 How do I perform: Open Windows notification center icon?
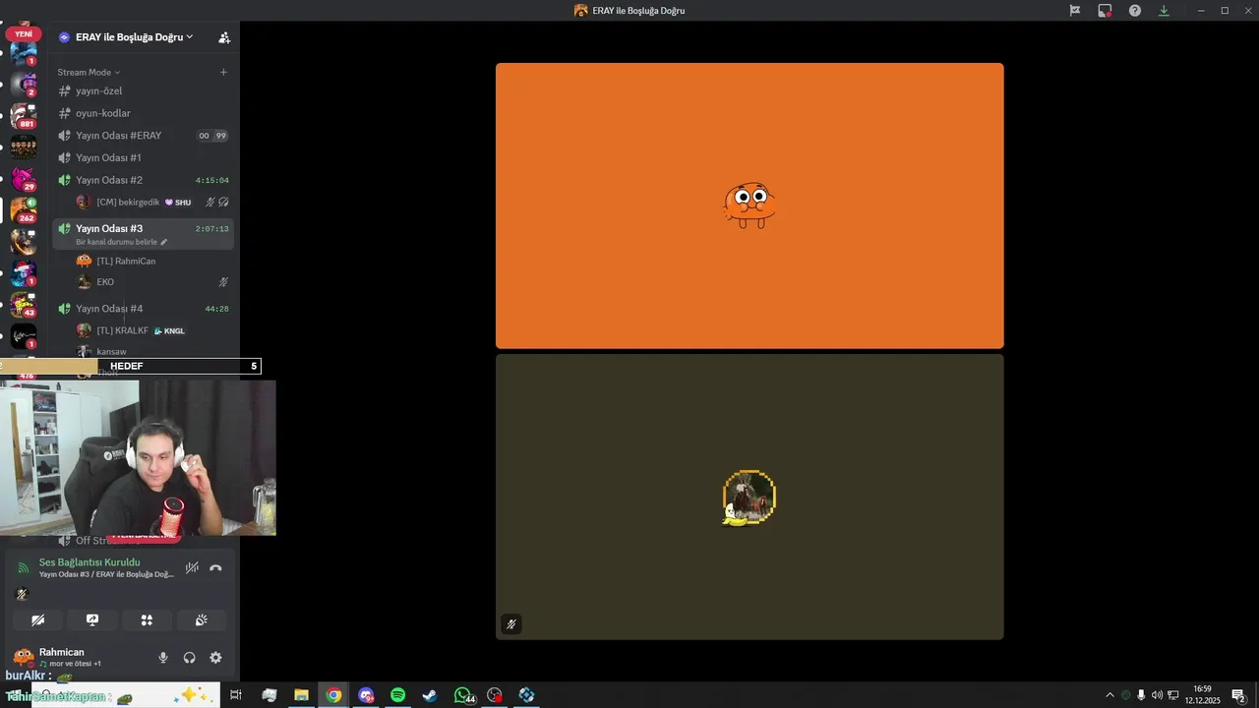[1239, 695]
